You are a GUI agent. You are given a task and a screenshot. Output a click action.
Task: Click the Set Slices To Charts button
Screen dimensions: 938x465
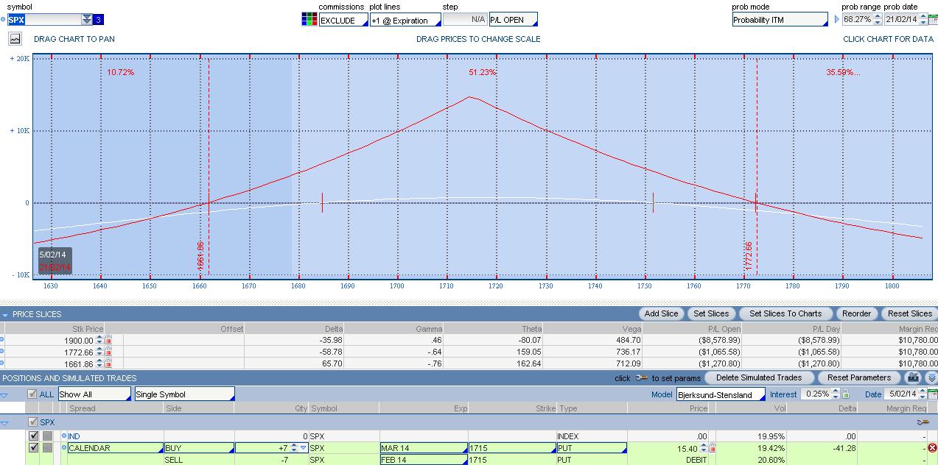pyautogui.click(x=785, y=313)
